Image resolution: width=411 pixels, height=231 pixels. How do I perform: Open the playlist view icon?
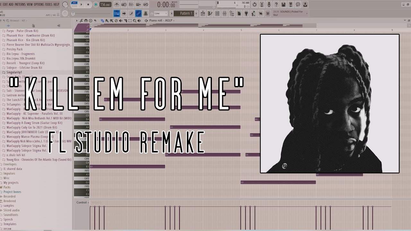203,13
